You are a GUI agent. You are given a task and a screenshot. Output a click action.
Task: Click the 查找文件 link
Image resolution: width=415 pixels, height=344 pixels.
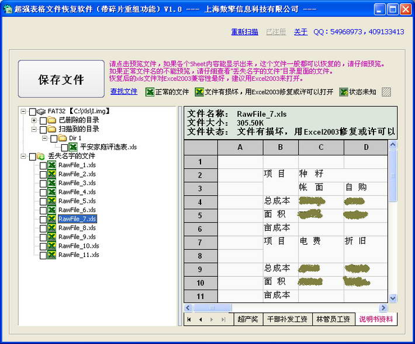(124, 92)
